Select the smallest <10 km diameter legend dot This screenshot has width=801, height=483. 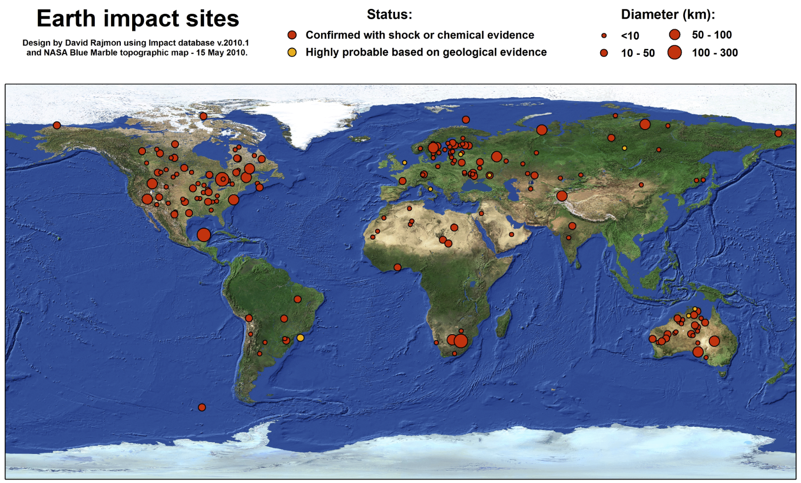click(604, 35)
